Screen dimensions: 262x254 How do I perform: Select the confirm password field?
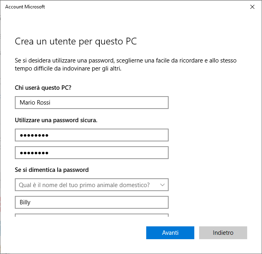[x=92, y=153]
